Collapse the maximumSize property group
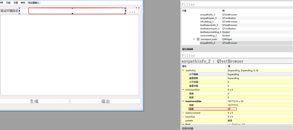The image size is (293, 130). [x=183, y=102]
